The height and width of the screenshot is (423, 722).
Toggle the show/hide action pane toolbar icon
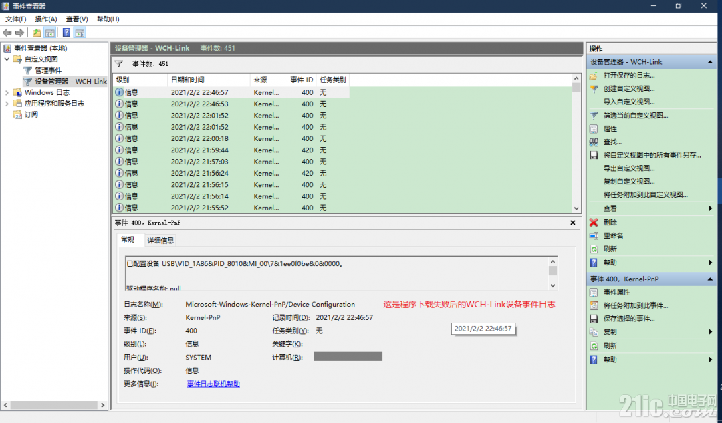[x=80, y=33]
